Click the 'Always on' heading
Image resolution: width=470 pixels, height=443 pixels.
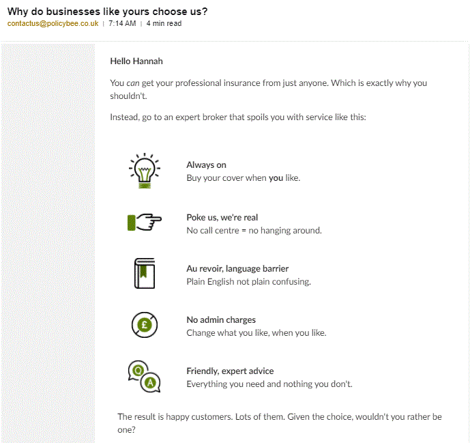206,165
